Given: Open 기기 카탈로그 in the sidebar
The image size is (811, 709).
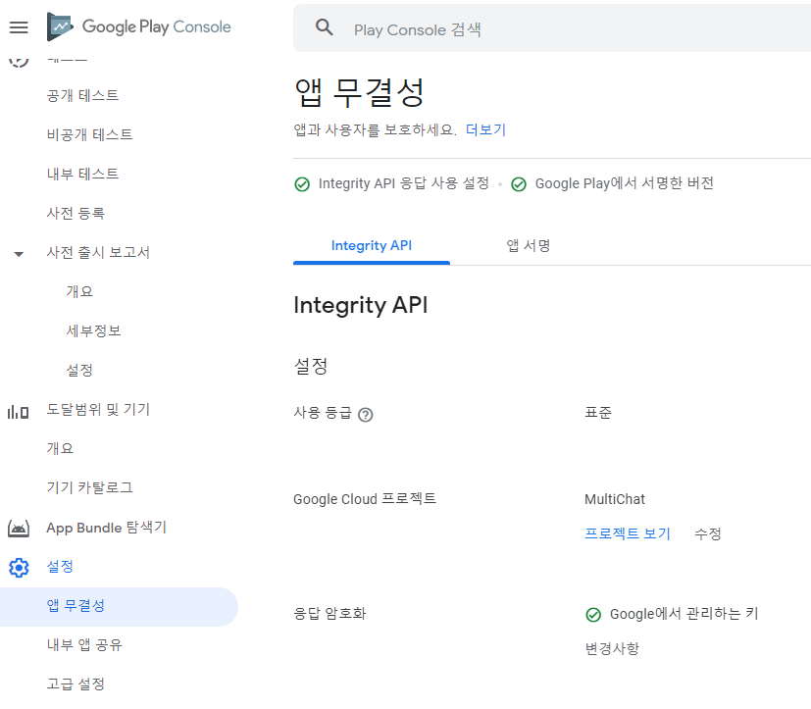Looking at the screenshot, I should (89, 487).
